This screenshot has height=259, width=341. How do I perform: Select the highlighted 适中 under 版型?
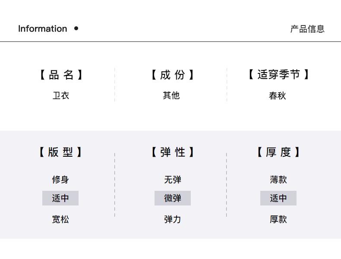coord(60,198)
